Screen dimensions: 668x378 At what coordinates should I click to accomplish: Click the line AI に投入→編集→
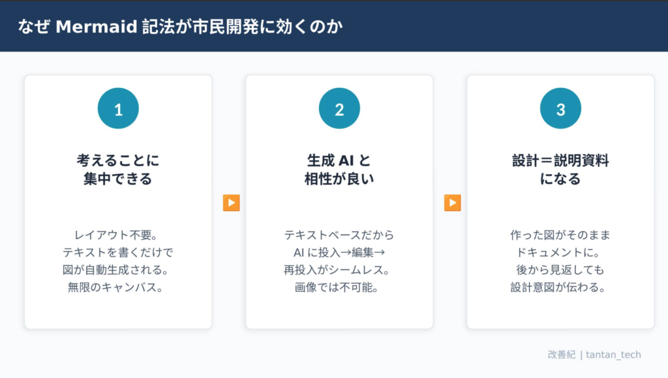click(x=339, y=252)
